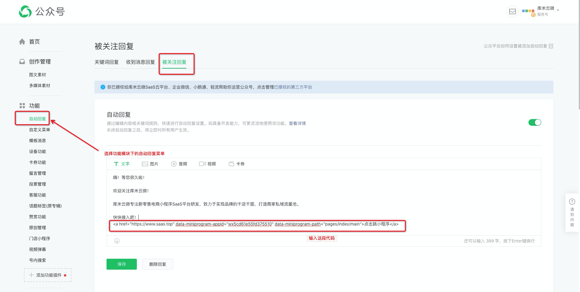
Task: Switch to the 收到消息回复 tab
Action: click(140, 62)
